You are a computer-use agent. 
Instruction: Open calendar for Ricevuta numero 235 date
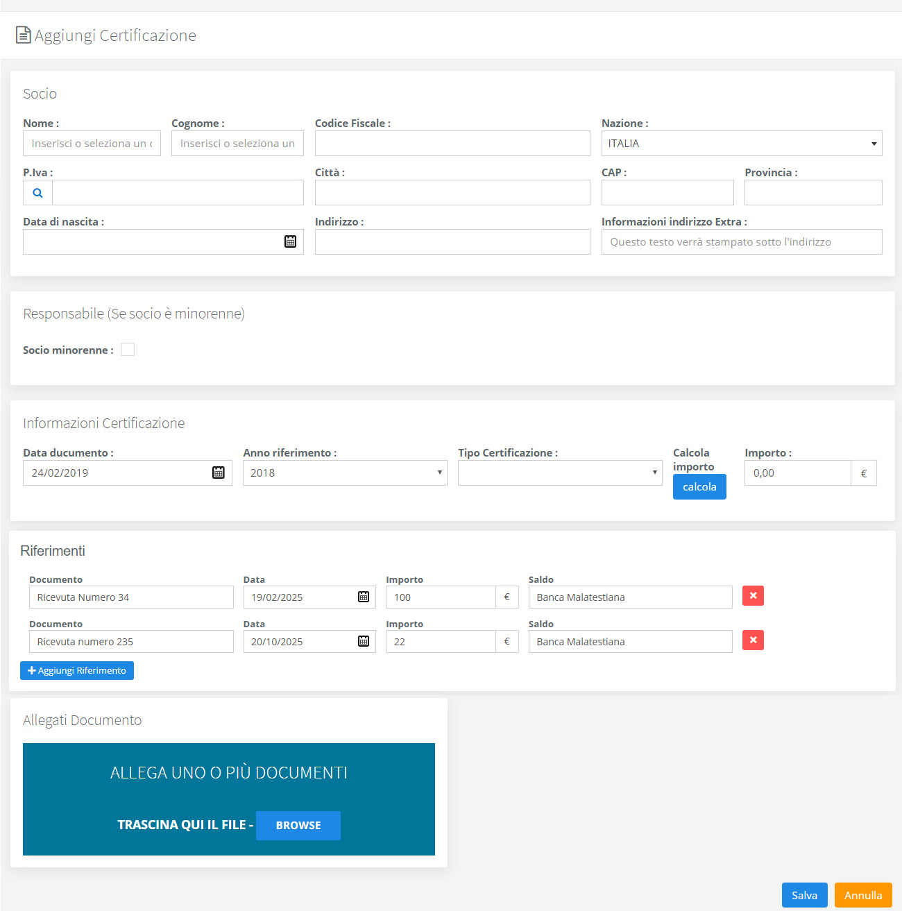(x=363, y=641)
